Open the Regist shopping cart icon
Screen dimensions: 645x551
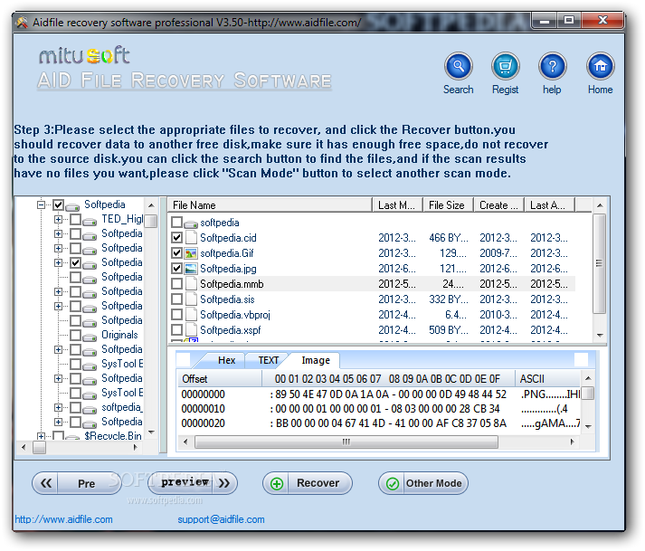coord(505,66)
